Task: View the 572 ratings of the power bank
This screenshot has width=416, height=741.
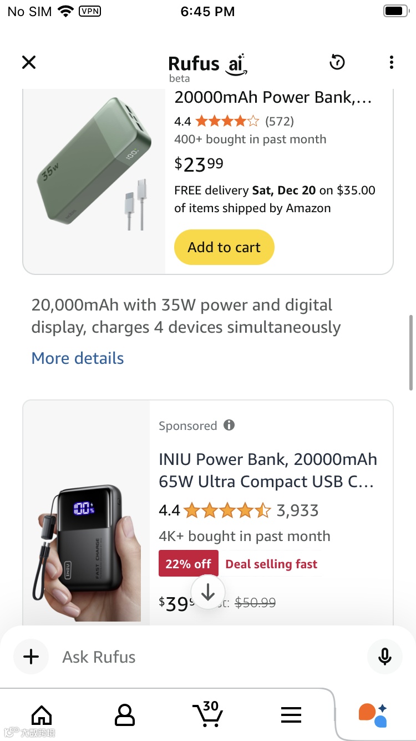Action: pos(280,121)
